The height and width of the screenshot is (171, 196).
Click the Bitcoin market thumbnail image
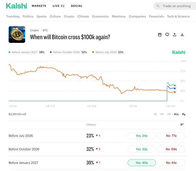coord(17,34)
